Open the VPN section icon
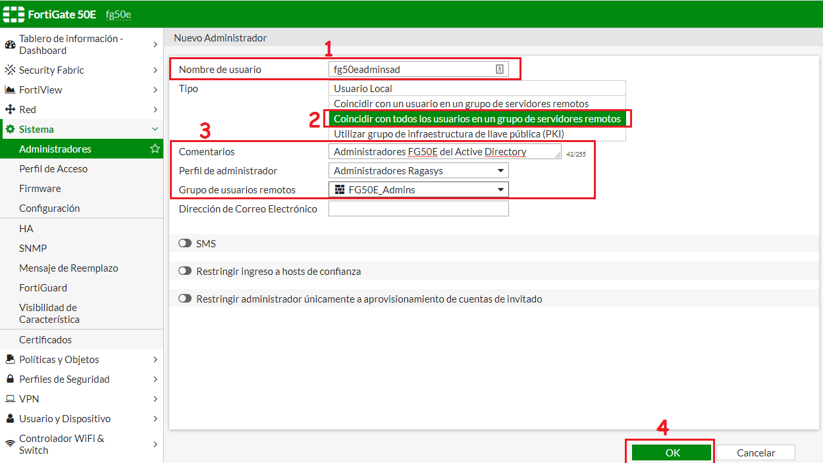Screen dimensions: 823x463 point(11,399)
